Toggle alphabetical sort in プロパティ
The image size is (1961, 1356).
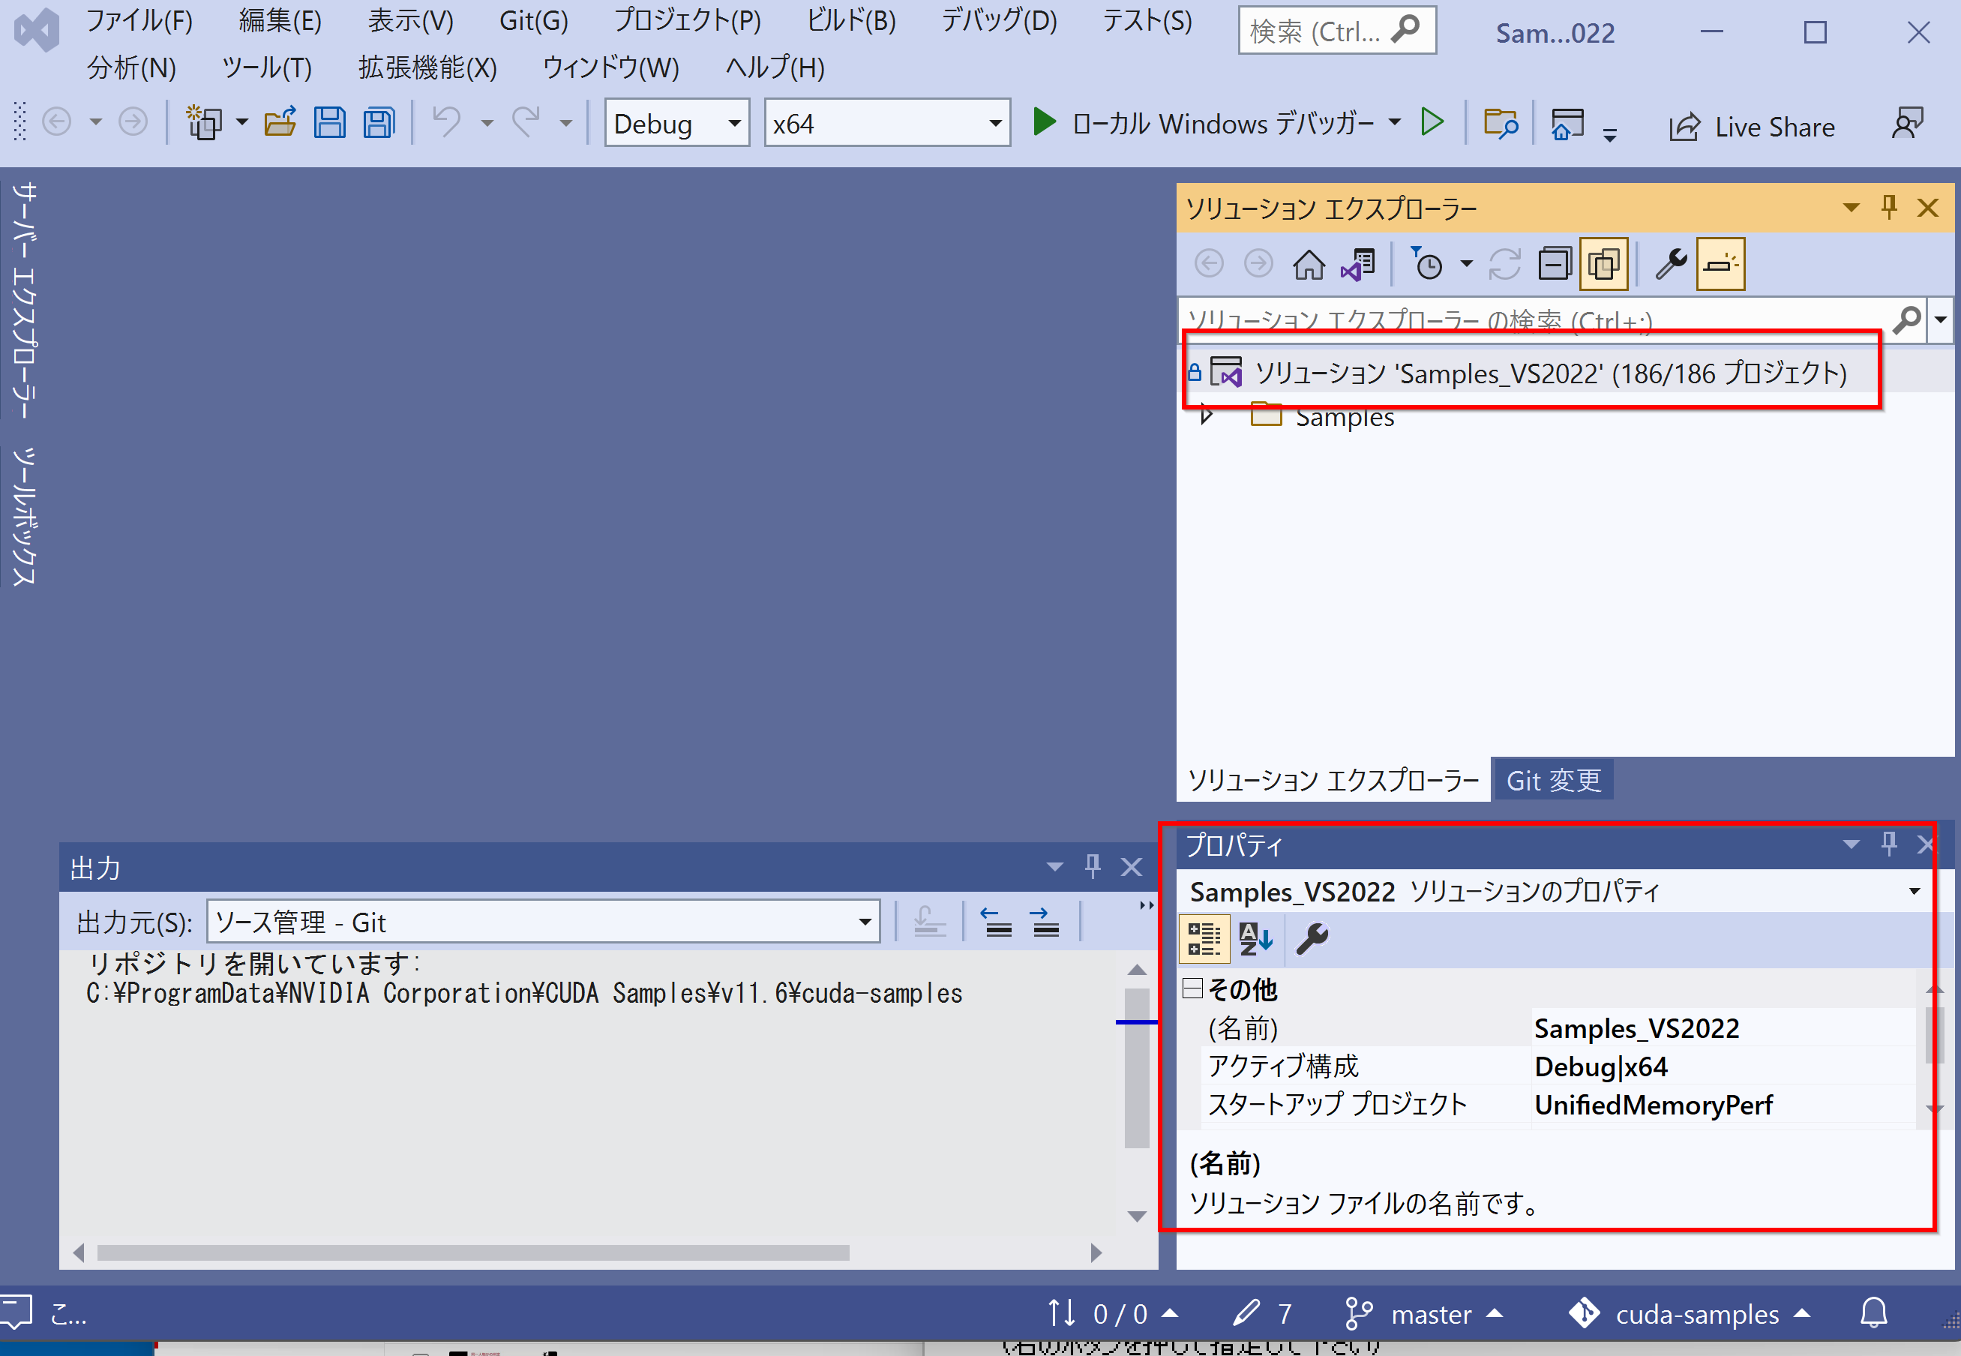[1255, 939]
